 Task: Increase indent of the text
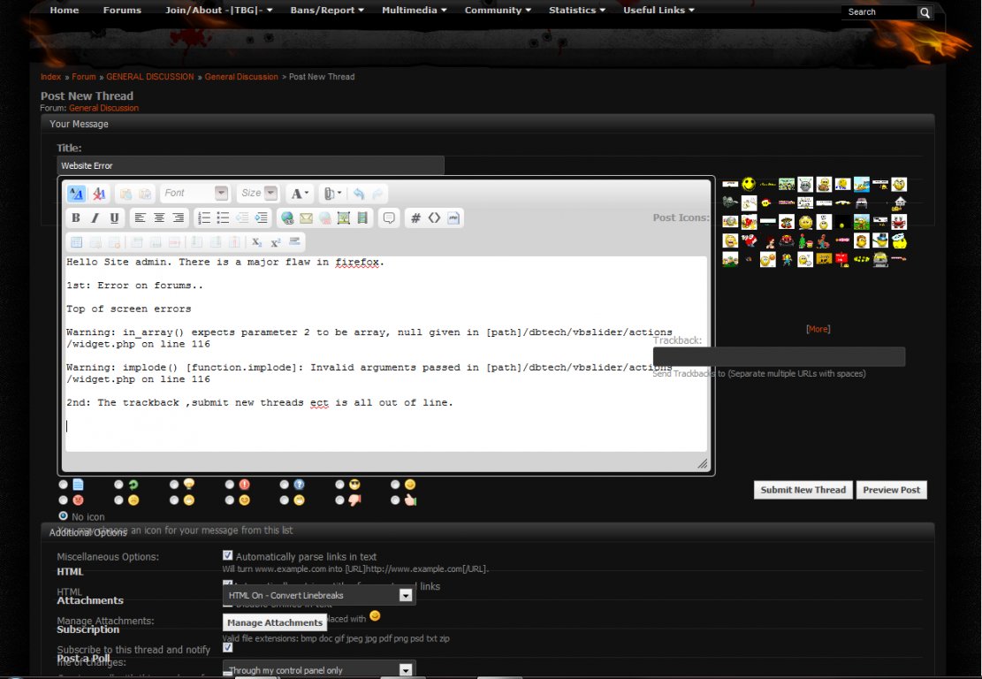(x=261, y=218)
